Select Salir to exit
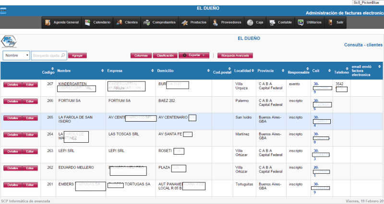 click(x=336, y=23)
